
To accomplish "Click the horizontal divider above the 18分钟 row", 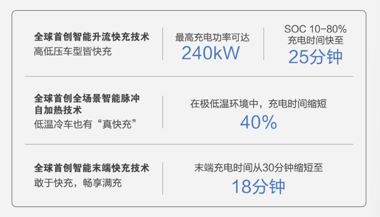I will 189,144.
